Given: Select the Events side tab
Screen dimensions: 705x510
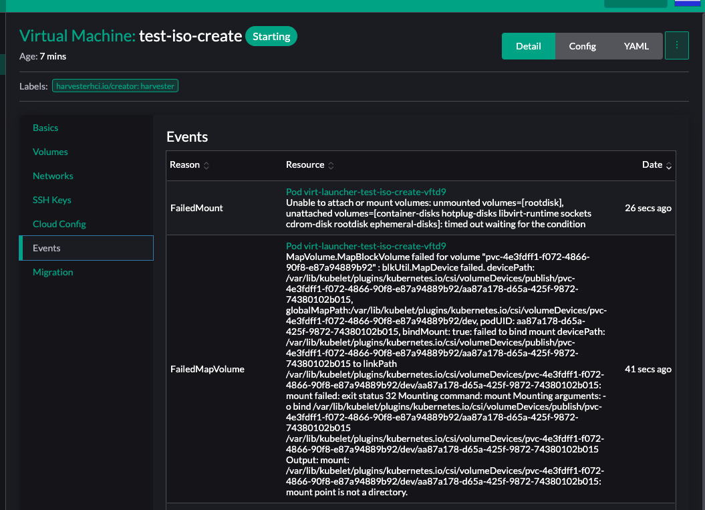Looking at the screenshot, I should tap(86, 248).
